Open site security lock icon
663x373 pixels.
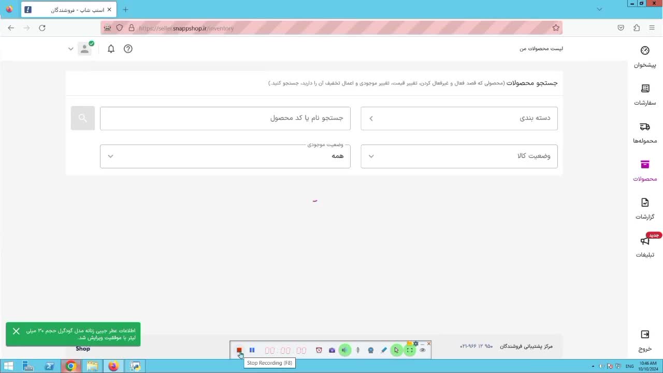[131, 28]
